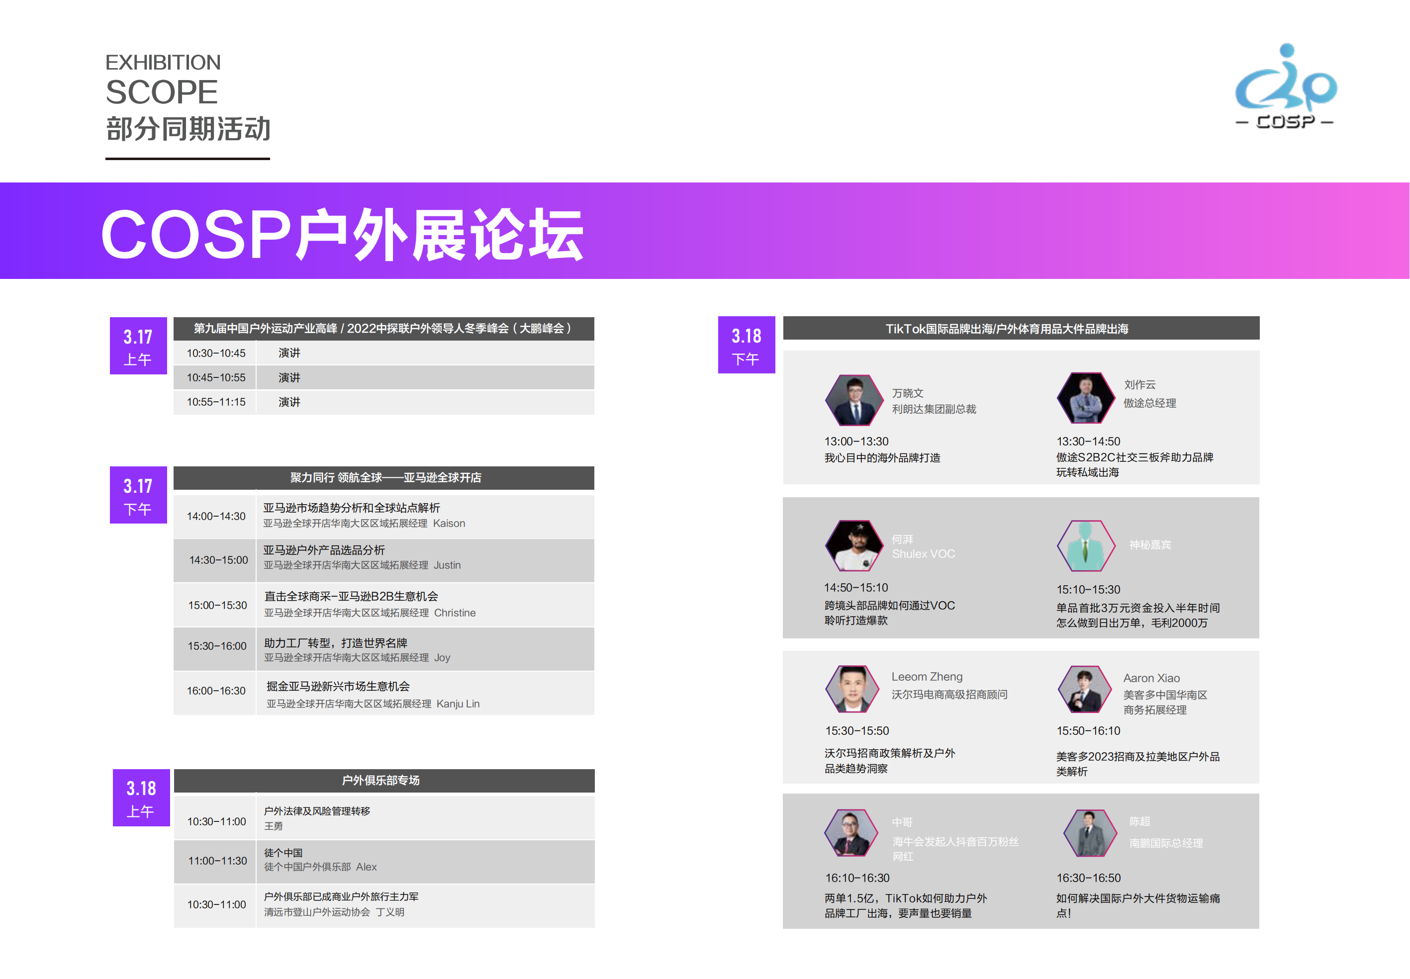
Task: Click the 神秘嘉宾 silhouette avatar
Action: pos(1085,545)
